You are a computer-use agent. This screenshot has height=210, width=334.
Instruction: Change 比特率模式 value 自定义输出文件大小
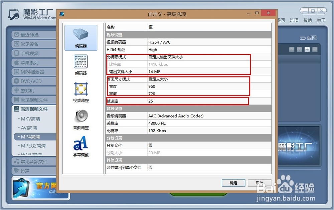209,57
